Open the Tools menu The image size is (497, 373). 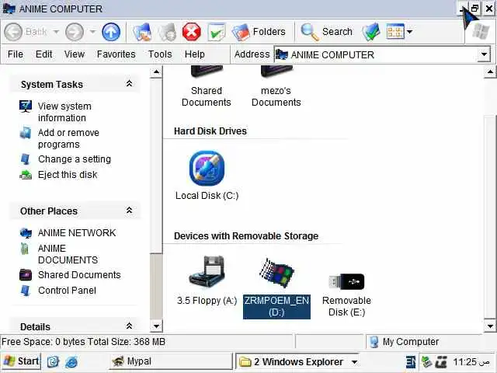[x=160, y=54]
